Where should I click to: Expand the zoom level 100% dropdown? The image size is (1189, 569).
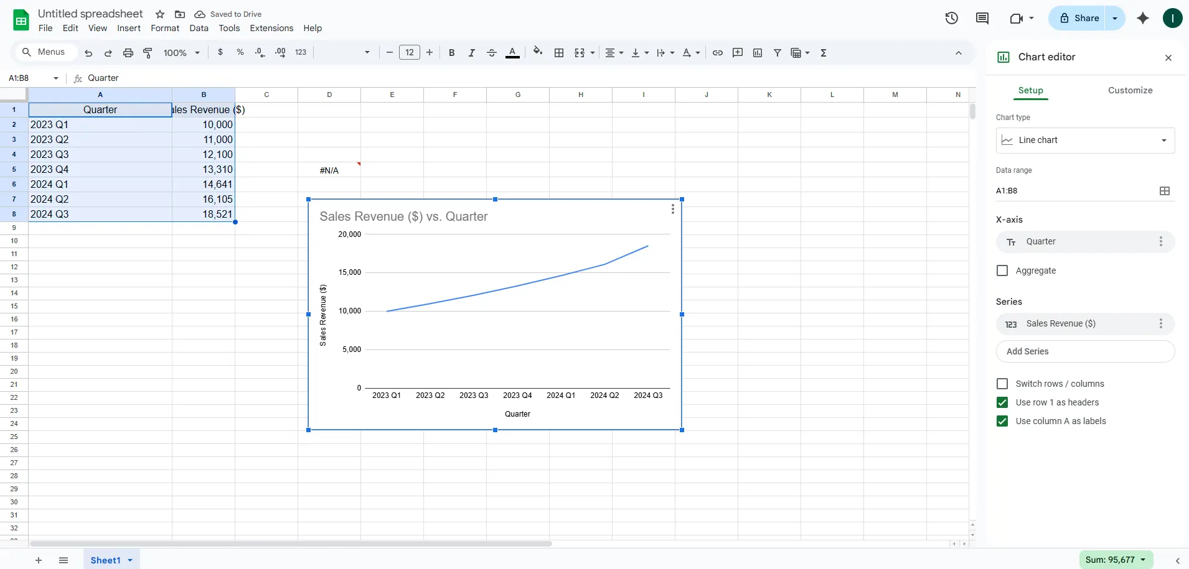click(x=181, y=53)
